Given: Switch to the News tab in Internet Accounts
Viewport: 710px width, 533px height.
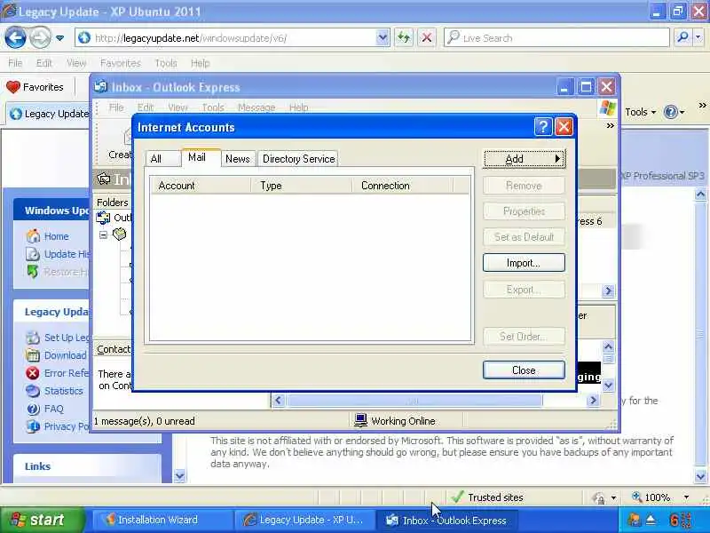Looking at the screenshot, I should 238,159.
